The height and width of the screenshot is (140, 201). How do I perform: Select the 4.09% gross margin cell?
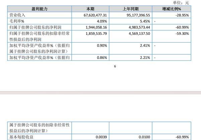(x=102, y=20)
